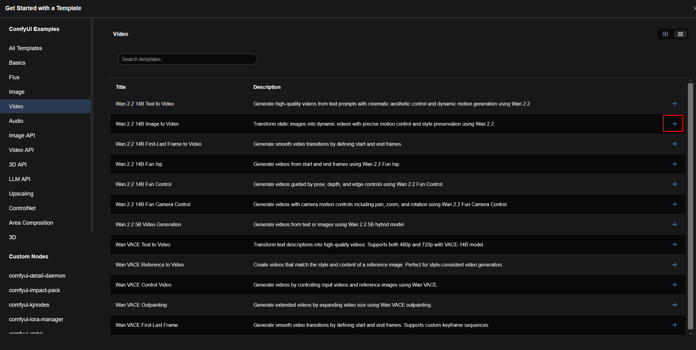
Task: Select 'Wan VACE First-Last Frame' title
Action: (147, 325)
